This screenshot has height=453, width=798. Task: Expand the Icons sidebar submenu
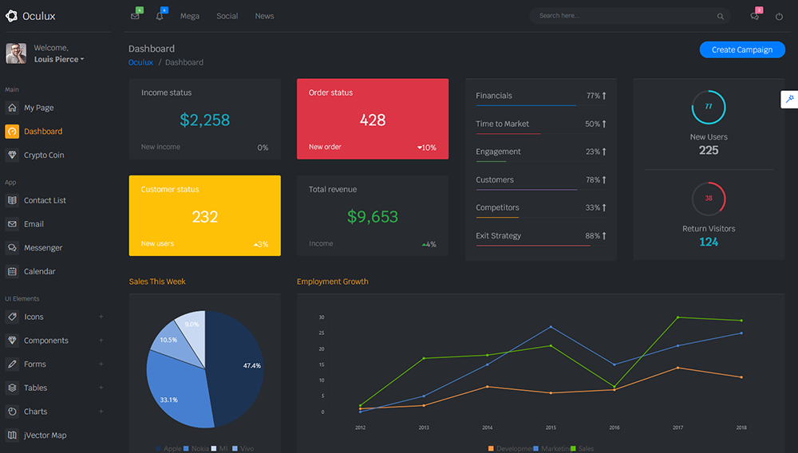tap(101, 317)
